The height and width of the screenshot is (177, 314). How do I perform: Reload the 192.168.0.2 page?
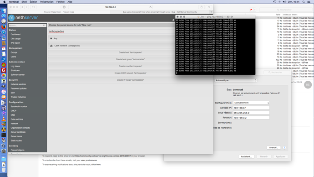(150, 7)
